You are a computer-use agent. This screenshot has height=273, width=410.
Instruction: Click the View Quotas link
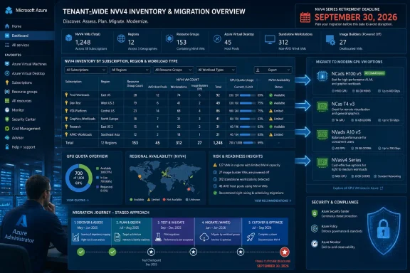(x=78, y=200)
